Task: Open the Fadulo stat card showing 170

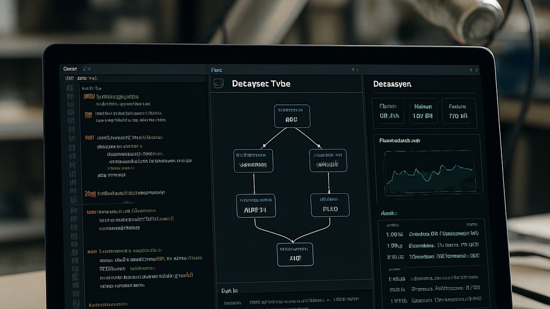Action: [458, 111]
